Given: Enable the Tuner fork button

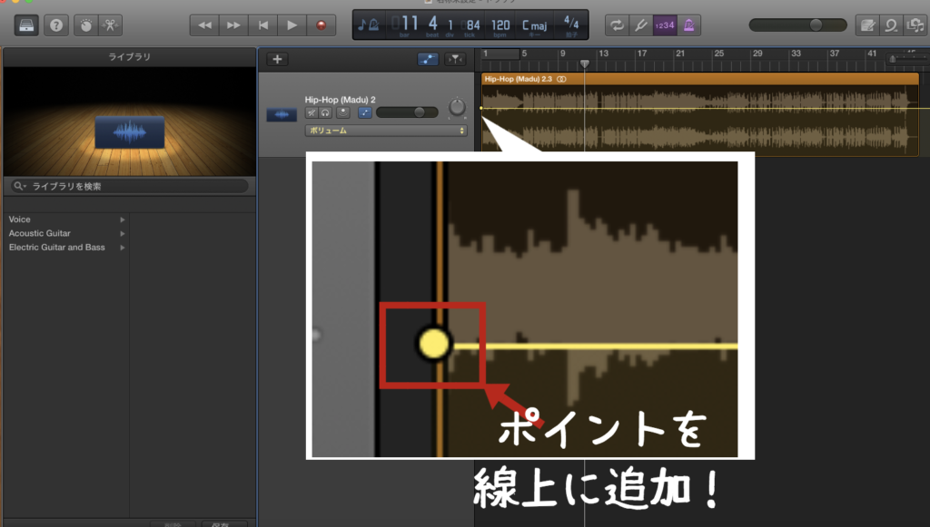Looking at the screenshot, I should (x=640, y=25).
